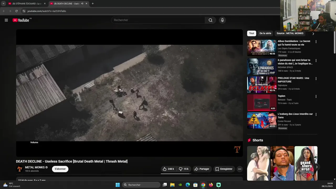Open options menu for Tapion video

316,97
